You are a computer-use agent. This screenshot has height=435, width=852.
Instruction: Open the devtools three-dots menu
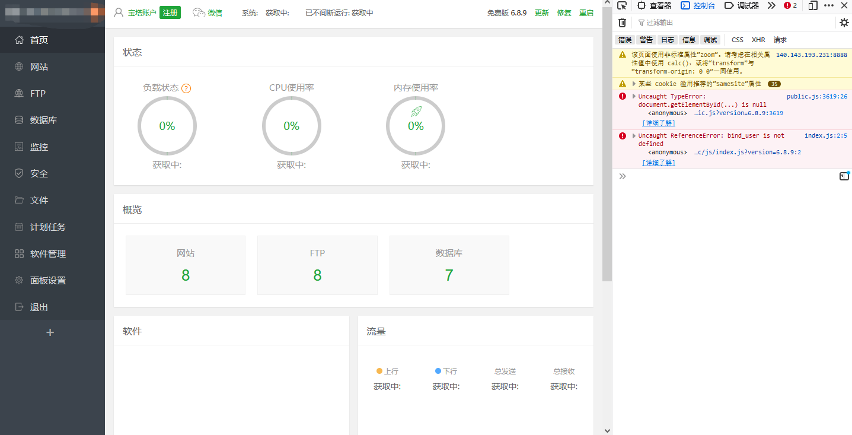point(829,5)
